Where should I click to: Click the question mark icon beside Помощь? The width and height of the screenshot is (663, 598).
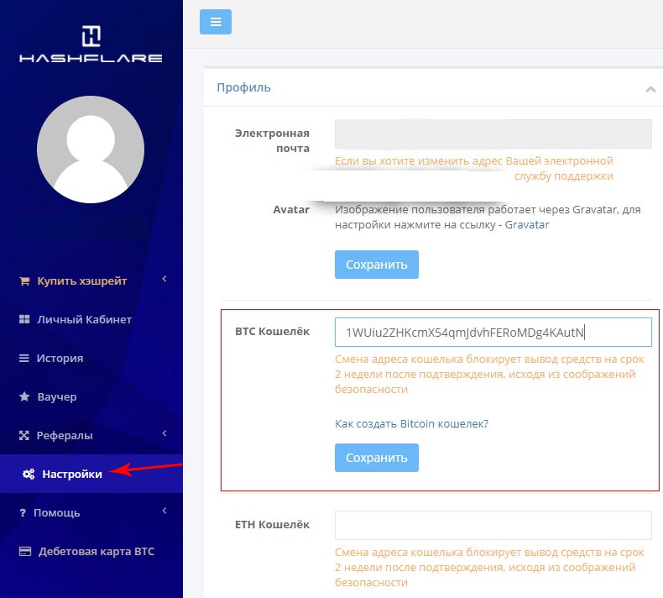23,513
